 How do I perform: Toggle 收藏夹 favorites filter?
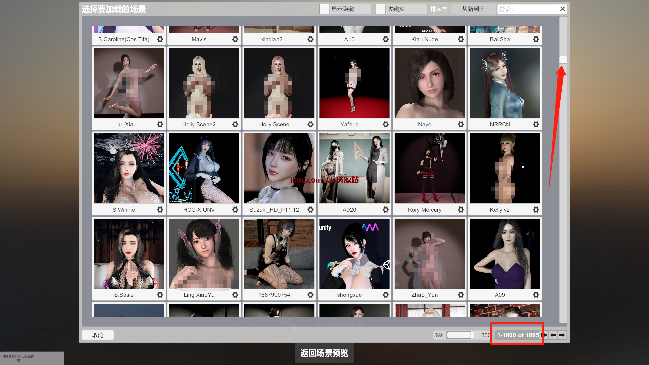click(381, 8)
